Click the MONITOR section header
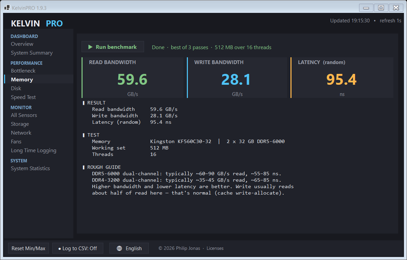Viewport: 407px width, 260px height. [21, 107]
